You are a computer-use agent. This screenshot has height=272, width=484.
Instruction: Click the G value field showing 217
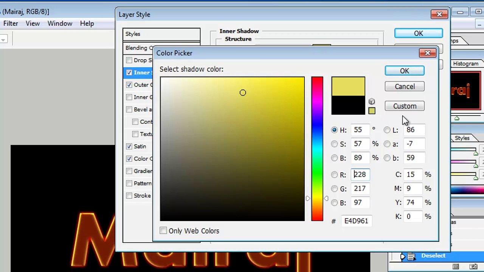[360, 189]
